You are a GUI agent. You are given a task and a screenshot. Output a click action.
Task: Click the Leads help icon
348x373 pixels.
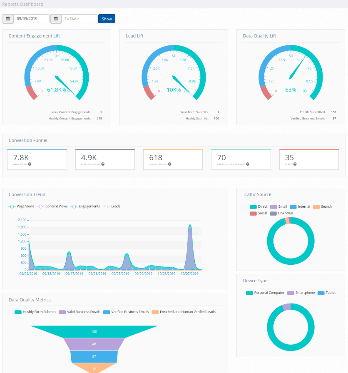(295, 164)
